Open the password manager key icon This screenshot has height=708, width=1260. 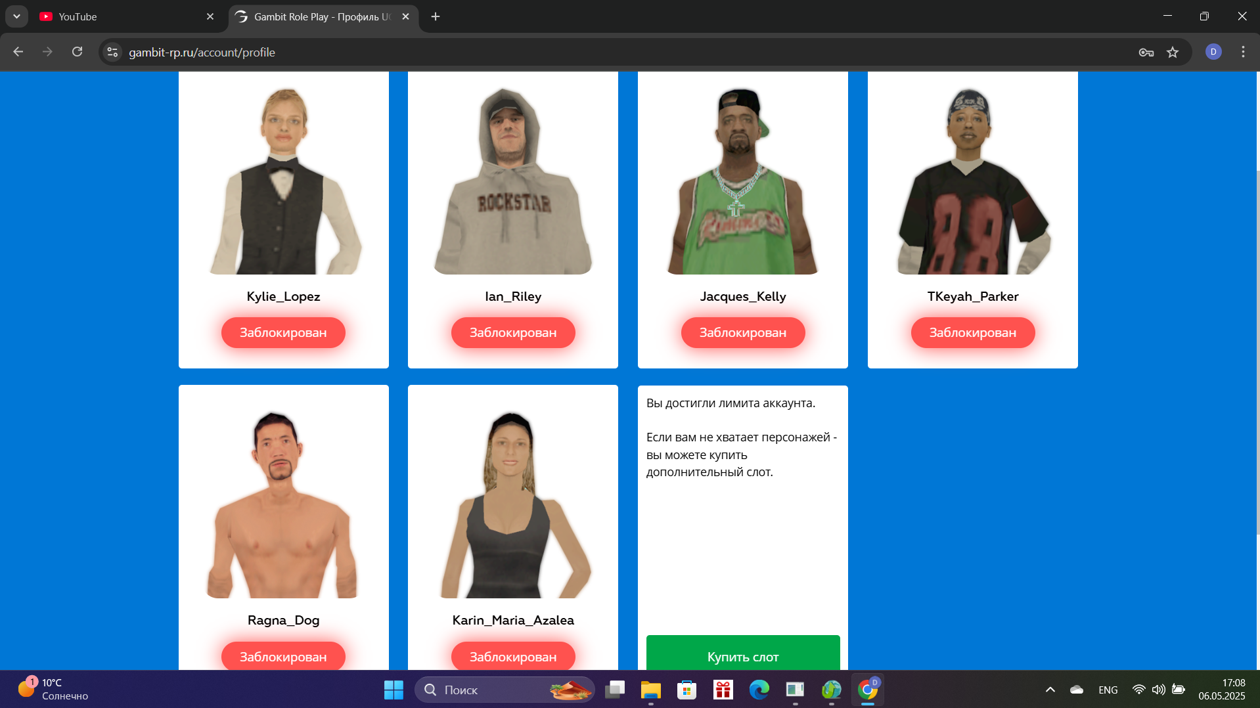point(1146,52)
